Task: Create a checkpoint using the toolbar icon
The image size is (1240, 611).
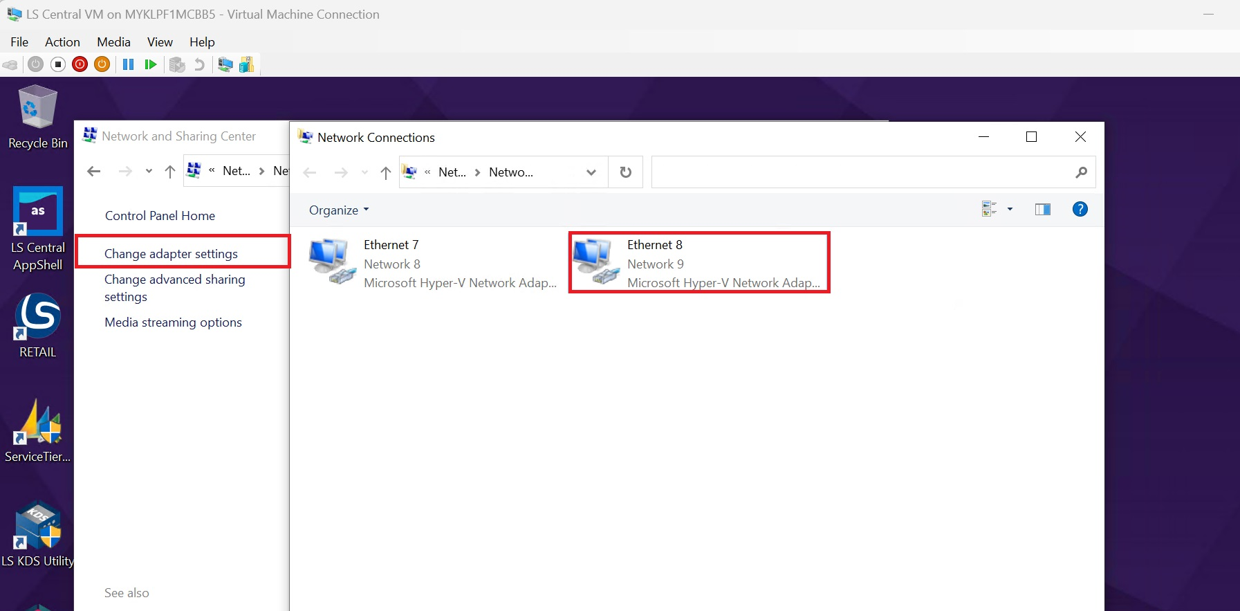Action: [x=177, y=64]
